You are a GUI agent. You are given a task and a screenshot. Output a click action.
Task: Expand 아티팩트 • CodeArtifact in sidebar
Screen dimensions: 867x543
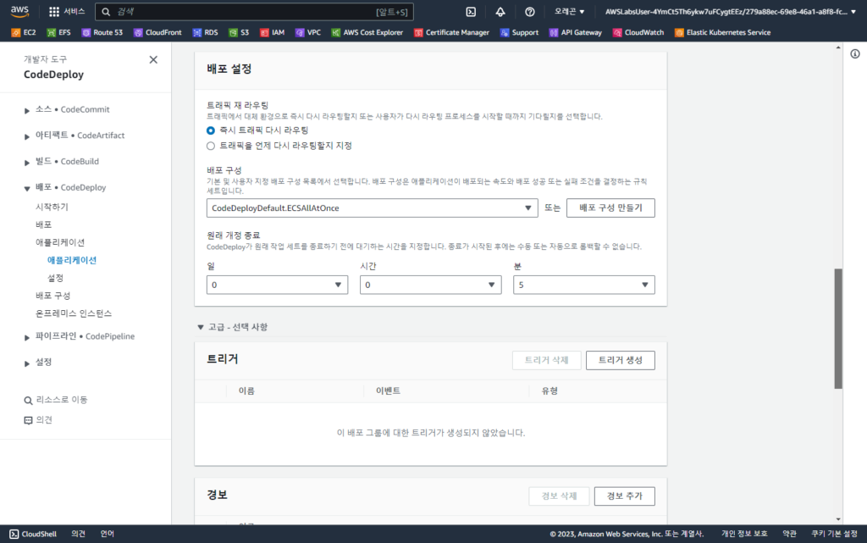point(26,136)
